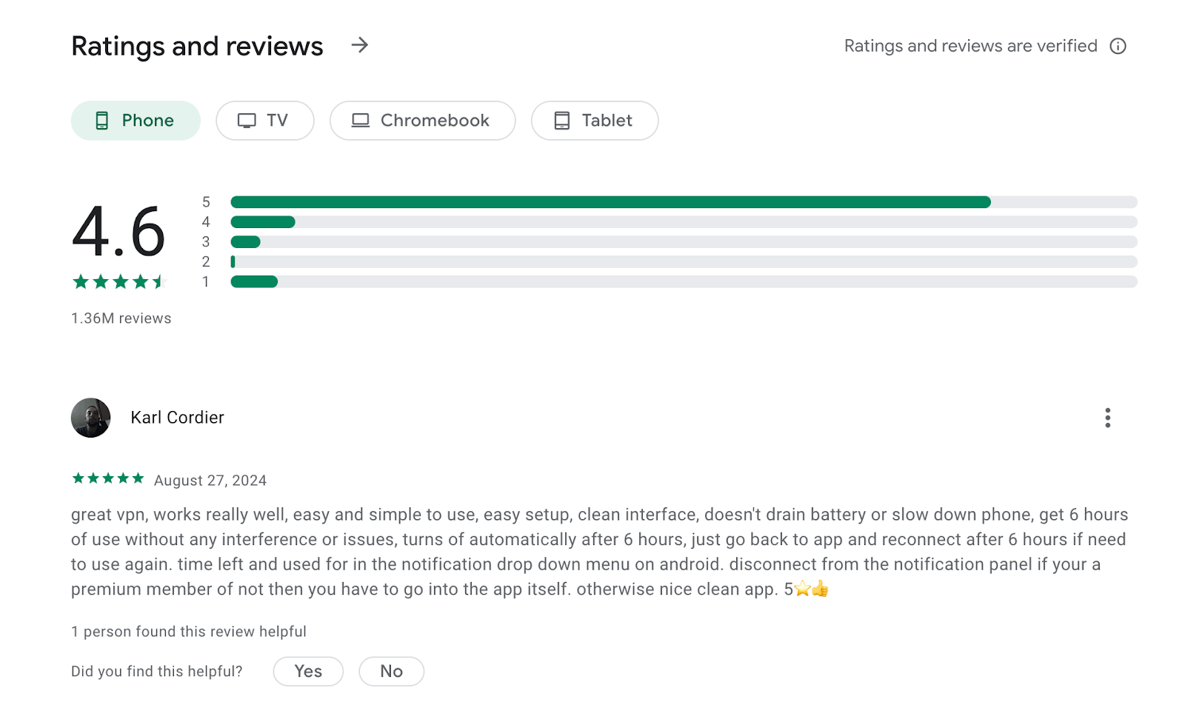Open Karl Cordier's profile picture
The image size is (1185, 705).
point(91,418)
